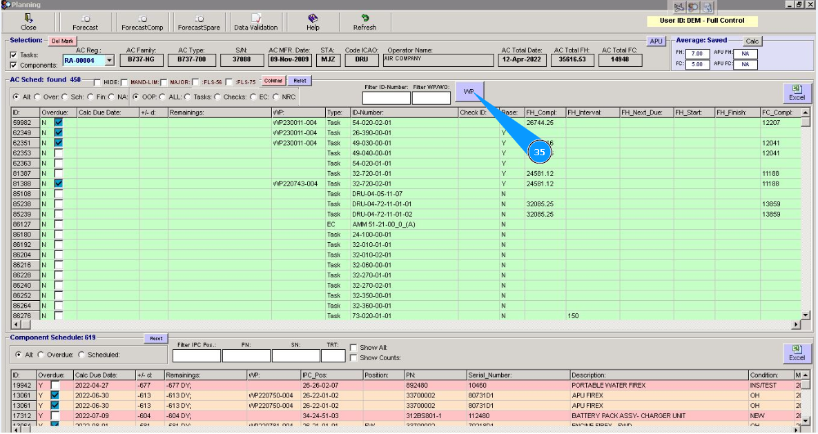
Task: Open Help from the toolbar
Action: click(313, 22)
